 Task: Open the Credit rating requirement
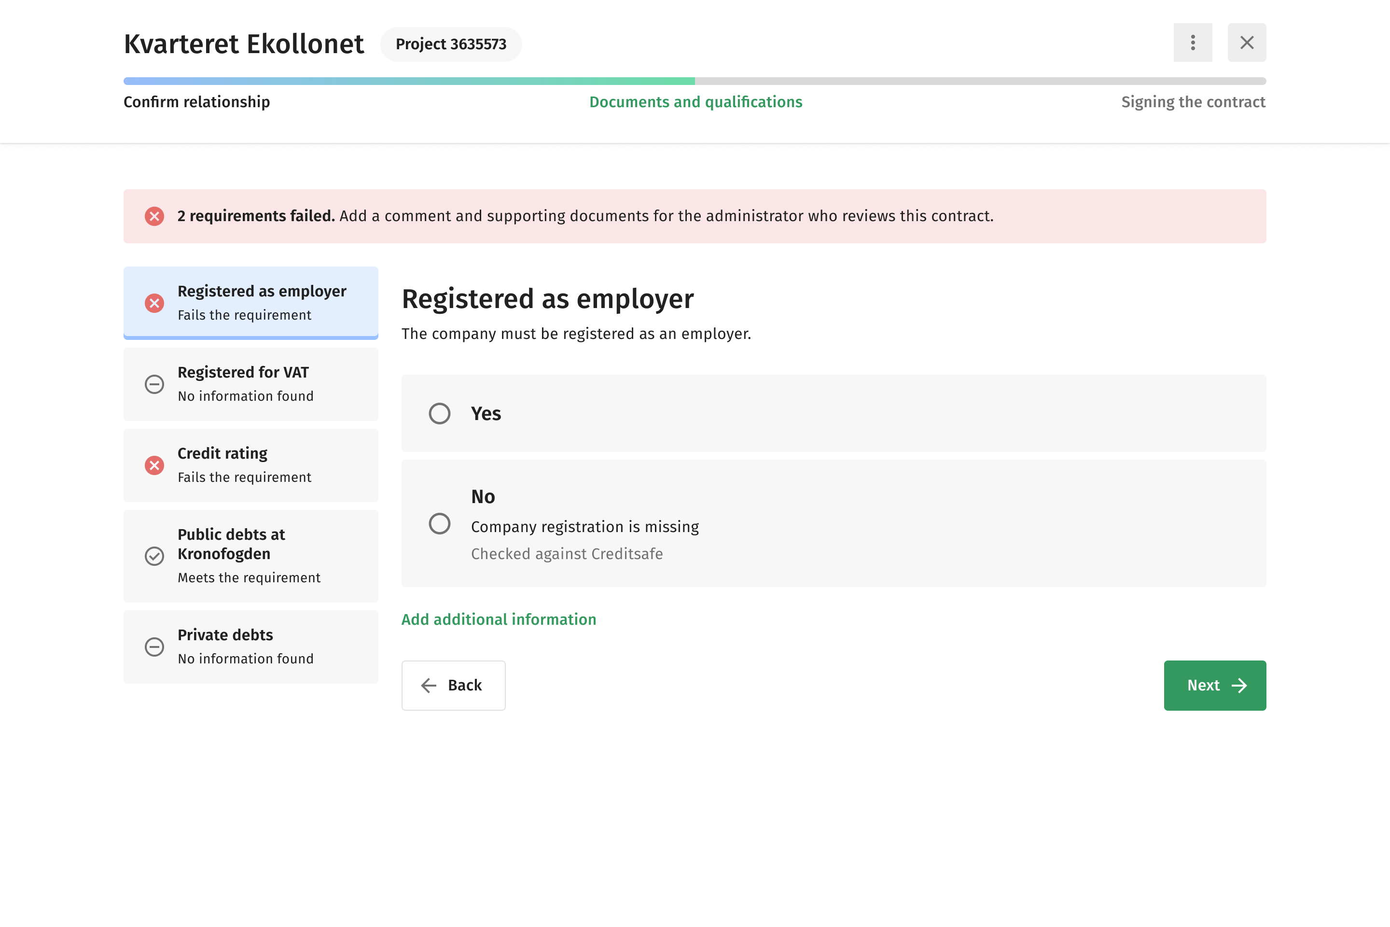(250, 465)
